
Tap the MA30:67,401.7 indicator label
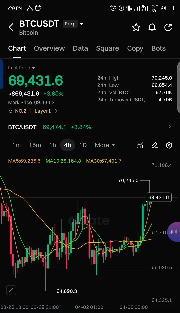pyautogui.click(x=104, y=161)
